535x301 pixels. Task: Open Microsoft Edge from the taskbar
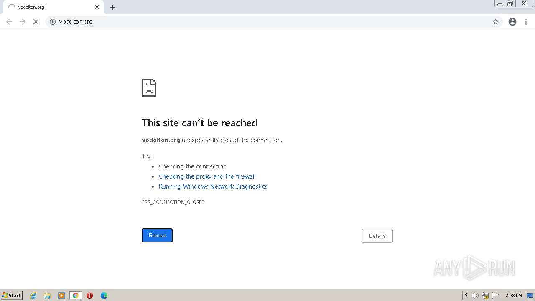104,296
